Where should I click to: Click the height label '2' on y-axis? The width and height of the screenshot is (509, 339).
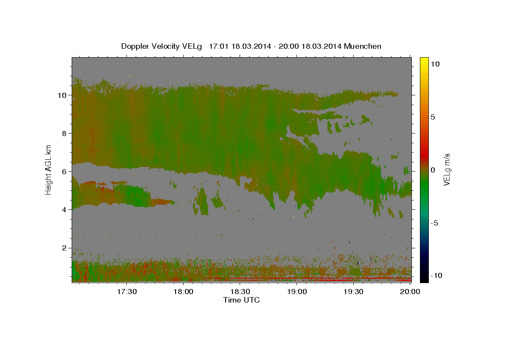(x=64, y=248)
